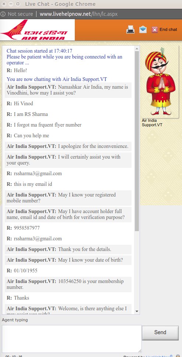
Task: Email the chat transcript using envelope icon
Action: (x=143, y=29)
